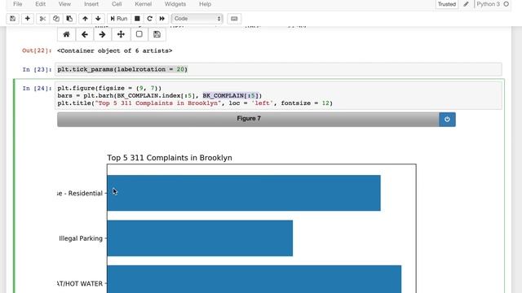Open the Code cell type dropdown
Viewport: 522px width, 293px height.
pyautogui.click(x=197, y=19)
